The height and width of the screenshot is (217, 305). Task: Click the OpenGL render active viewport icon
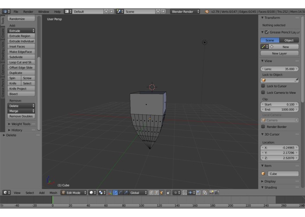[x=211, y=192]
